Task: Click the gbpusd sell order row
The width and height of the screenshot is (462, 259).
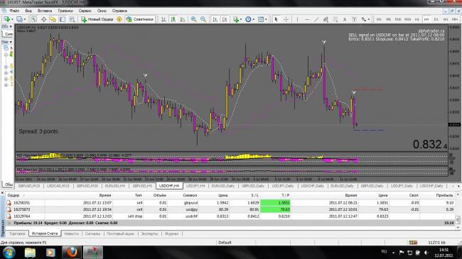Action: (230, 203)
